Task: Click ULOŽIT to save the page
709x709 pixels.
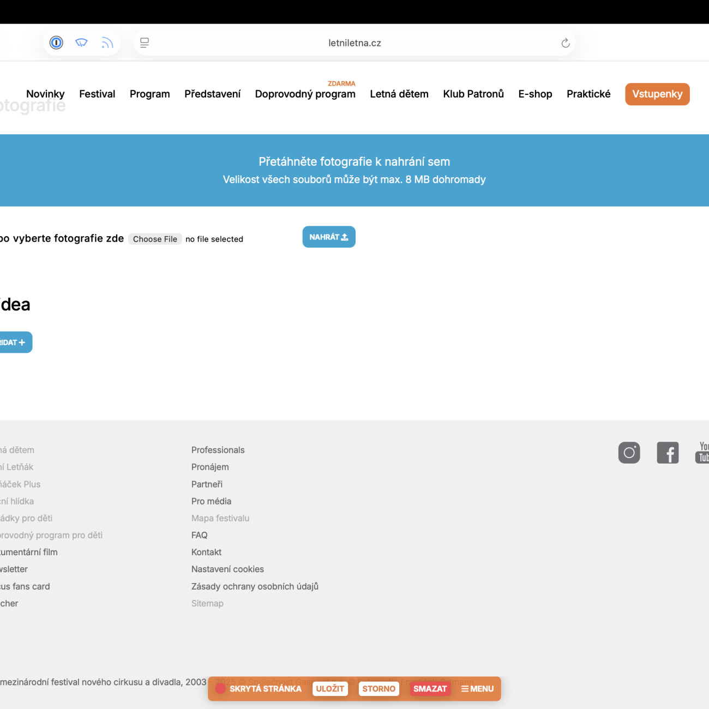Action: (x=330, y=689)
